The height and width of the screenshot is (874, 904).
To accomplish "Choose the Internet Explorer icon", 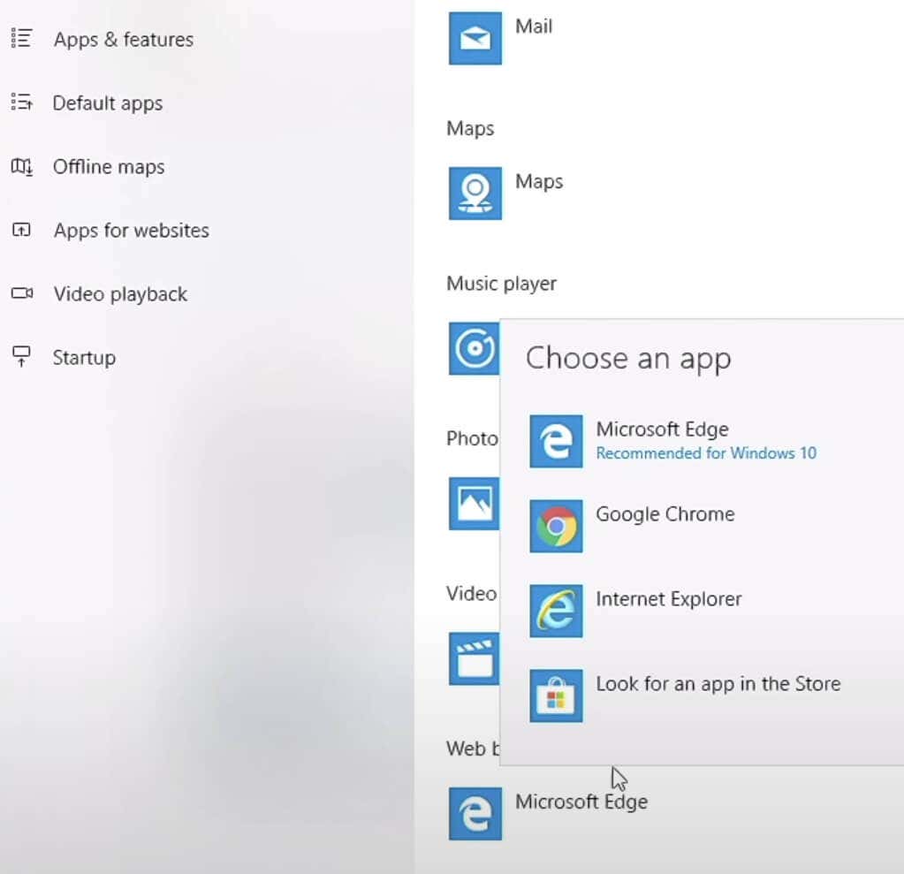I will [556, 611].
